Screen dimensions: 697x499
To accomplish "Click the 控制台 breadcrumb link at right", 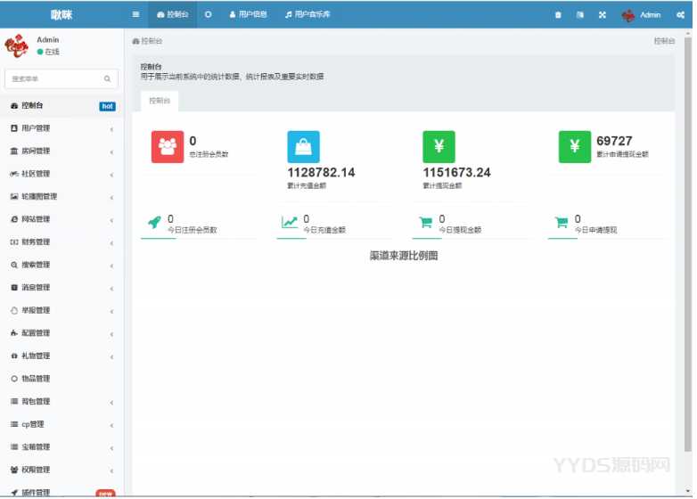I will point(664,41).
